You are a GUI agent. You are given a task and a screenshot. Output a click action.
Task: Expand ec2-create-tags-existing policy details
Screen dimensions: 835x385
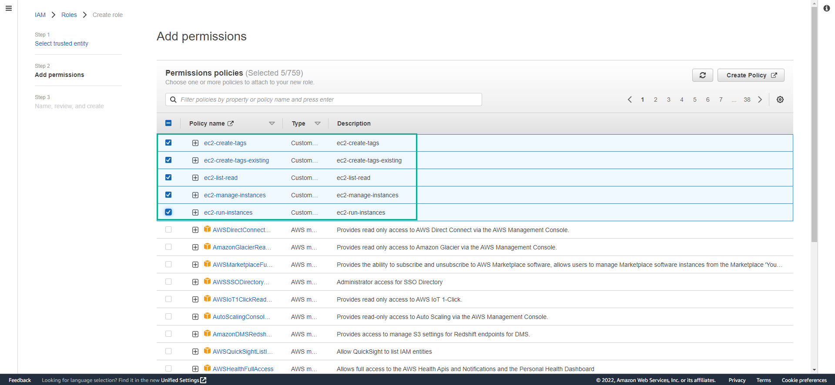(195, 160)
